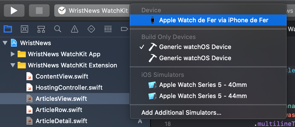The image size is (295, 127).
Task: Open the Test navigator diamond icon
Action: [x=91, y=29]
